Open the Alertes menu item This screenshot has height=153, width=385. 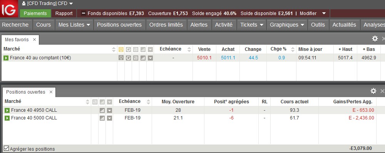tap(199, 25)
